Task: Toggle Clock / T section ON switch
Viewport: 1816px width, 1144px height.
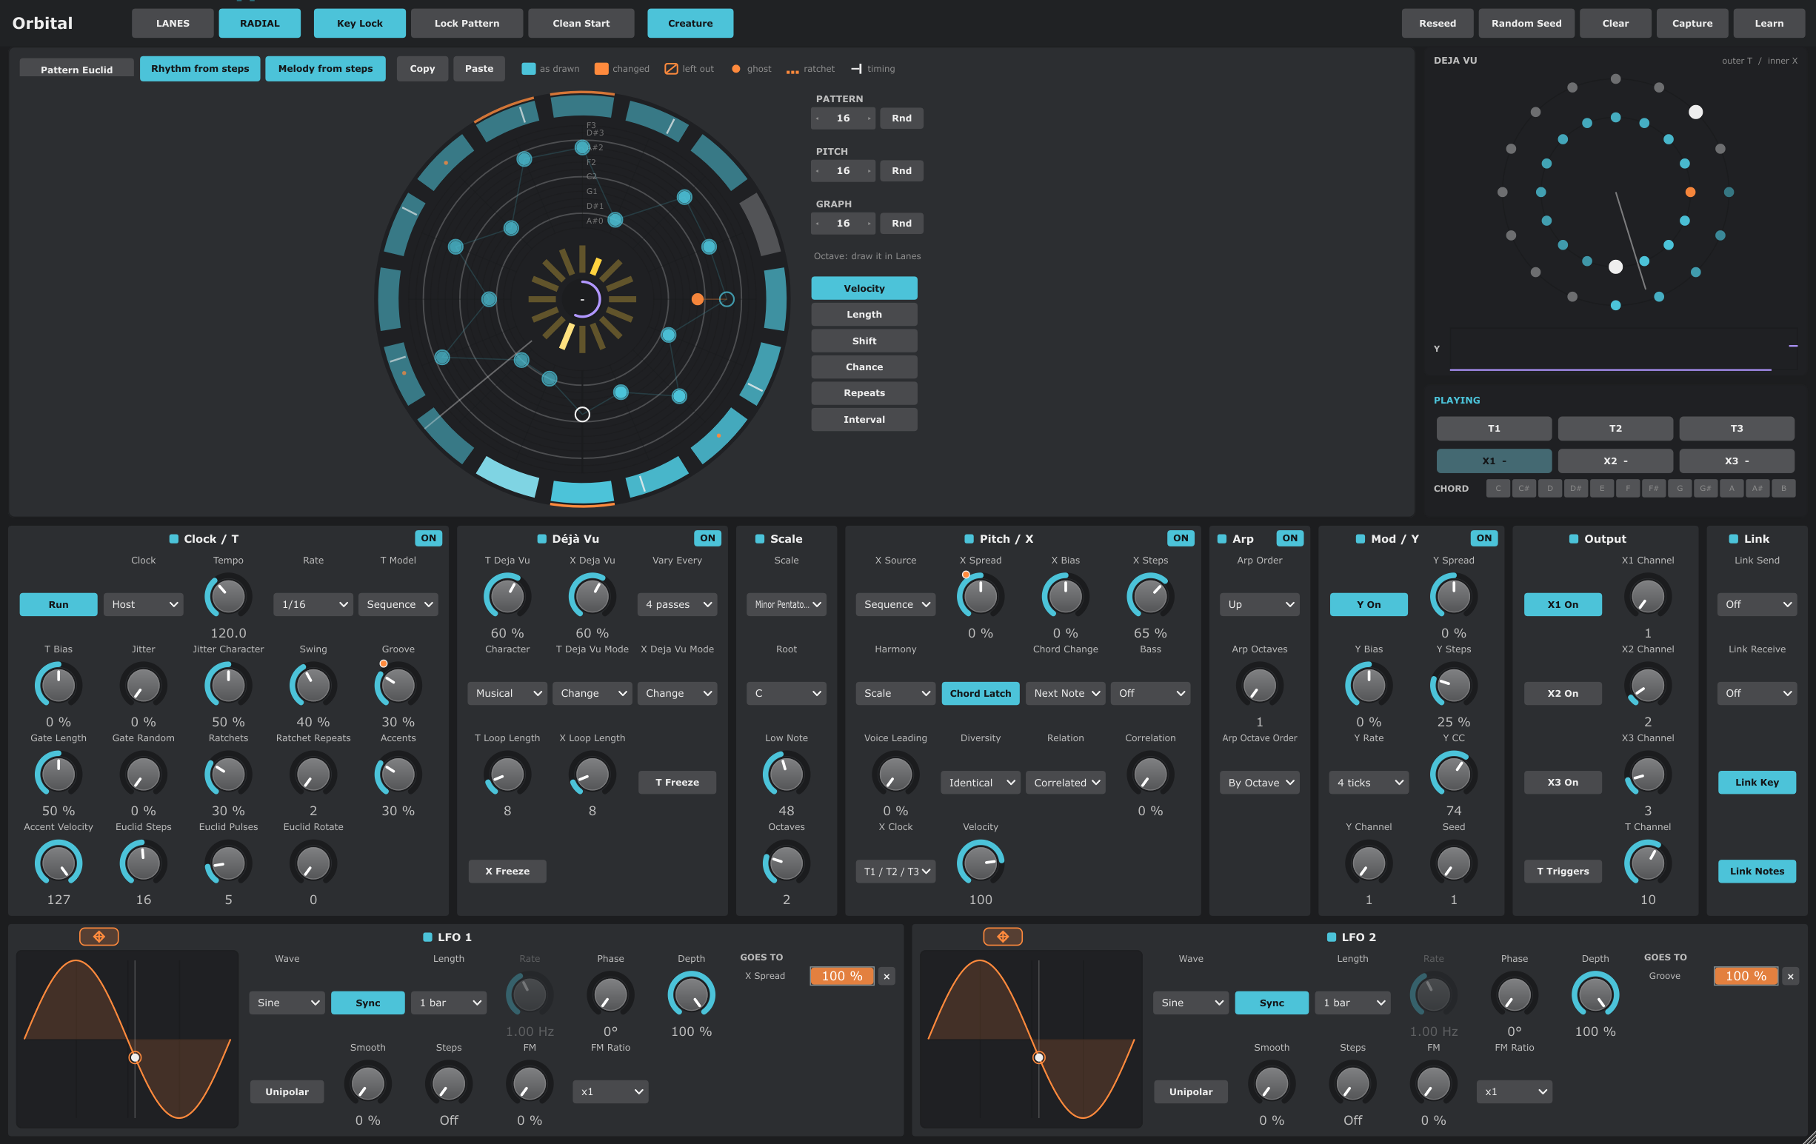Action: 428,538
